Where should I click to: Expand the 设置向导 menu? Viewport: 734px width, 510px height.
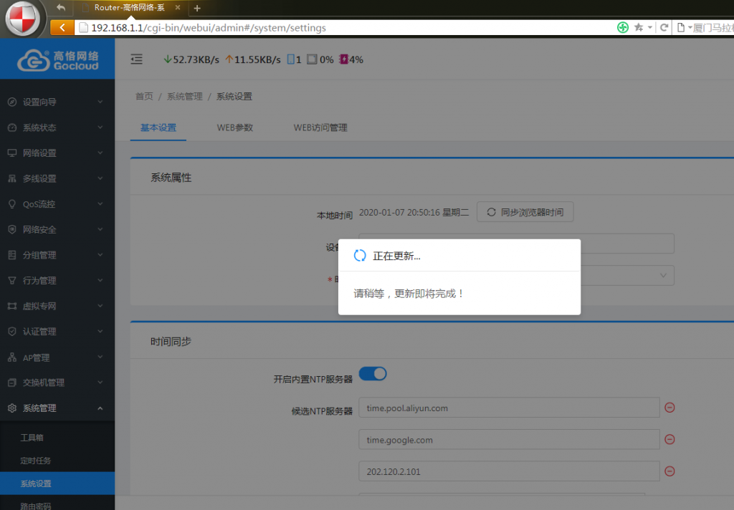100,102
